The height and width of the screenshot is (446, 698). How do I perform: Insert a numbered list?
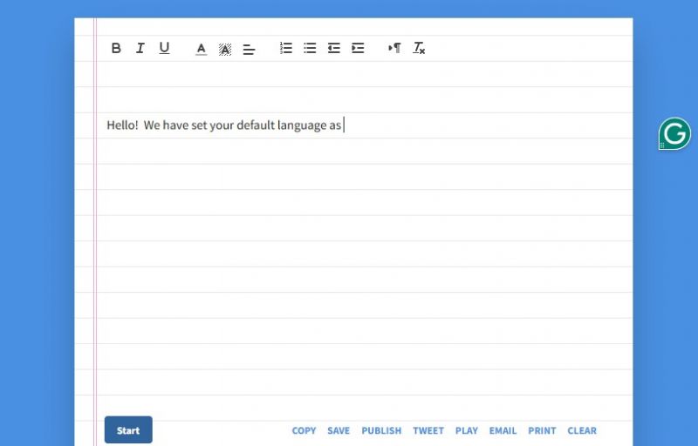(285, 49)
